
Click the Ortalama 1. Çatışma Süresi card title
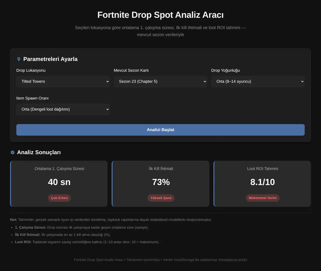pos(59,169)
